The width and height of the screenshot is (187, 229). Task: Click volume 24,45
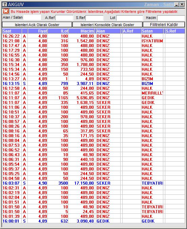click(88, 212)
